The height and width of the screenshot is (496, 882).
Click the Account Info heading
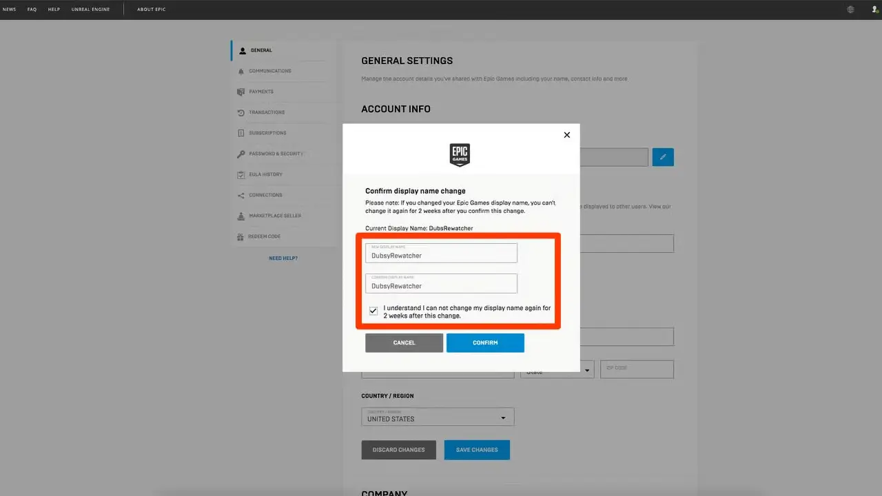pos(396,109)
